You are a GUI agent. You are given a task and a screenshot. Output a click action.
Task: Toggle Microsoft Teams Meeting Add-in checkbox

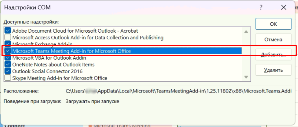tap(8, 51)
